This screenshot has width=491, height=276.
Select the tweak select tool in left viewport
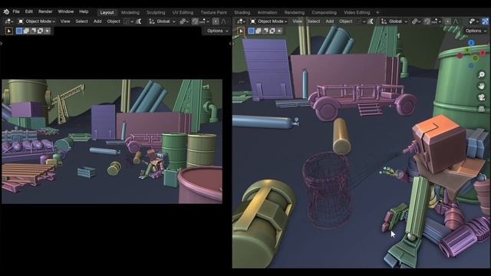[8, 31]
